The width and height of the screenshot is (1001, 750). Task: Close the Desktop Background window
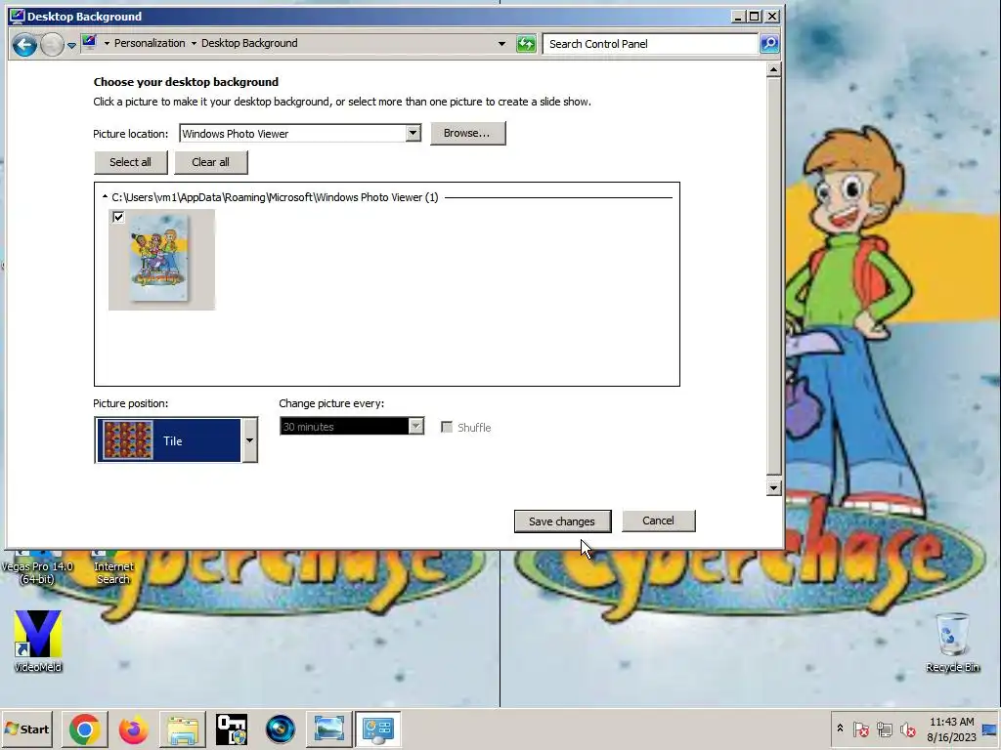(x=772, y=16)
